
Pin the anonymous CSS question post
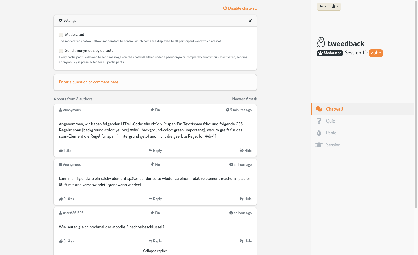(x=155, y=110)
